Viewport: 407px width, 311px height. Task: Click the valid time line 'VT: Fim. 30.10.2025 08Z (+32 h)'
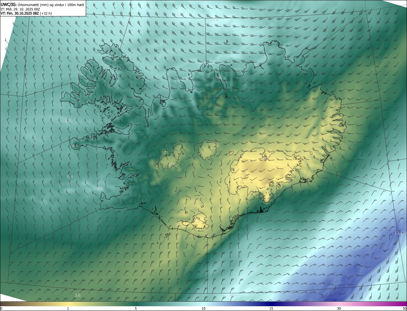pos(26,13)
